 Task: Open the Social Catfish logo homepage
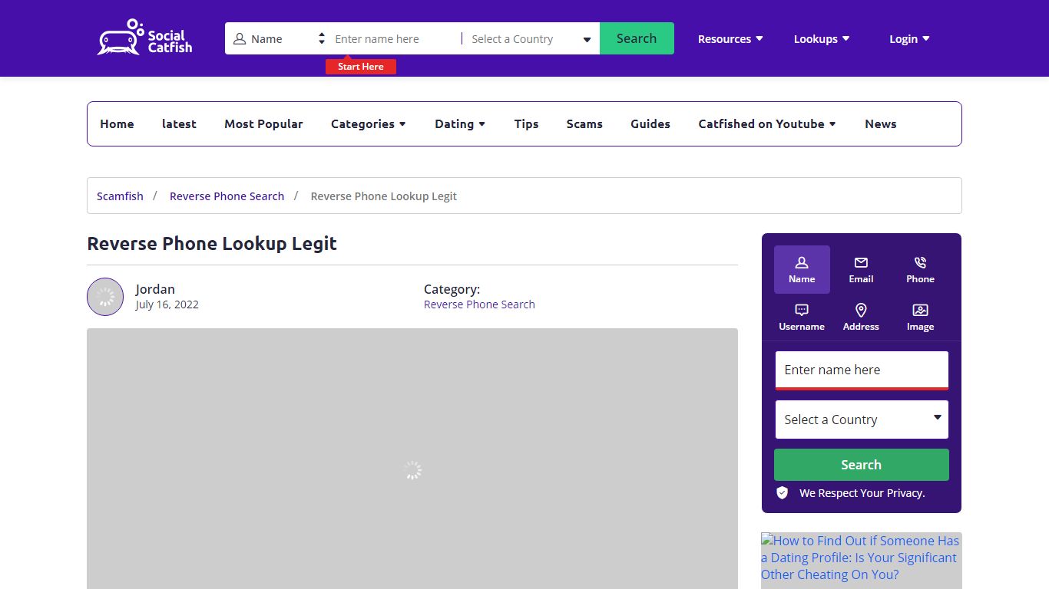[144, 38]
